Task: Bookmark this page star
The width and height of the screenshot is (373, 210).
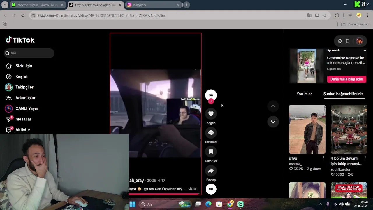Action: pyautogui.click(x=325, y=15)
